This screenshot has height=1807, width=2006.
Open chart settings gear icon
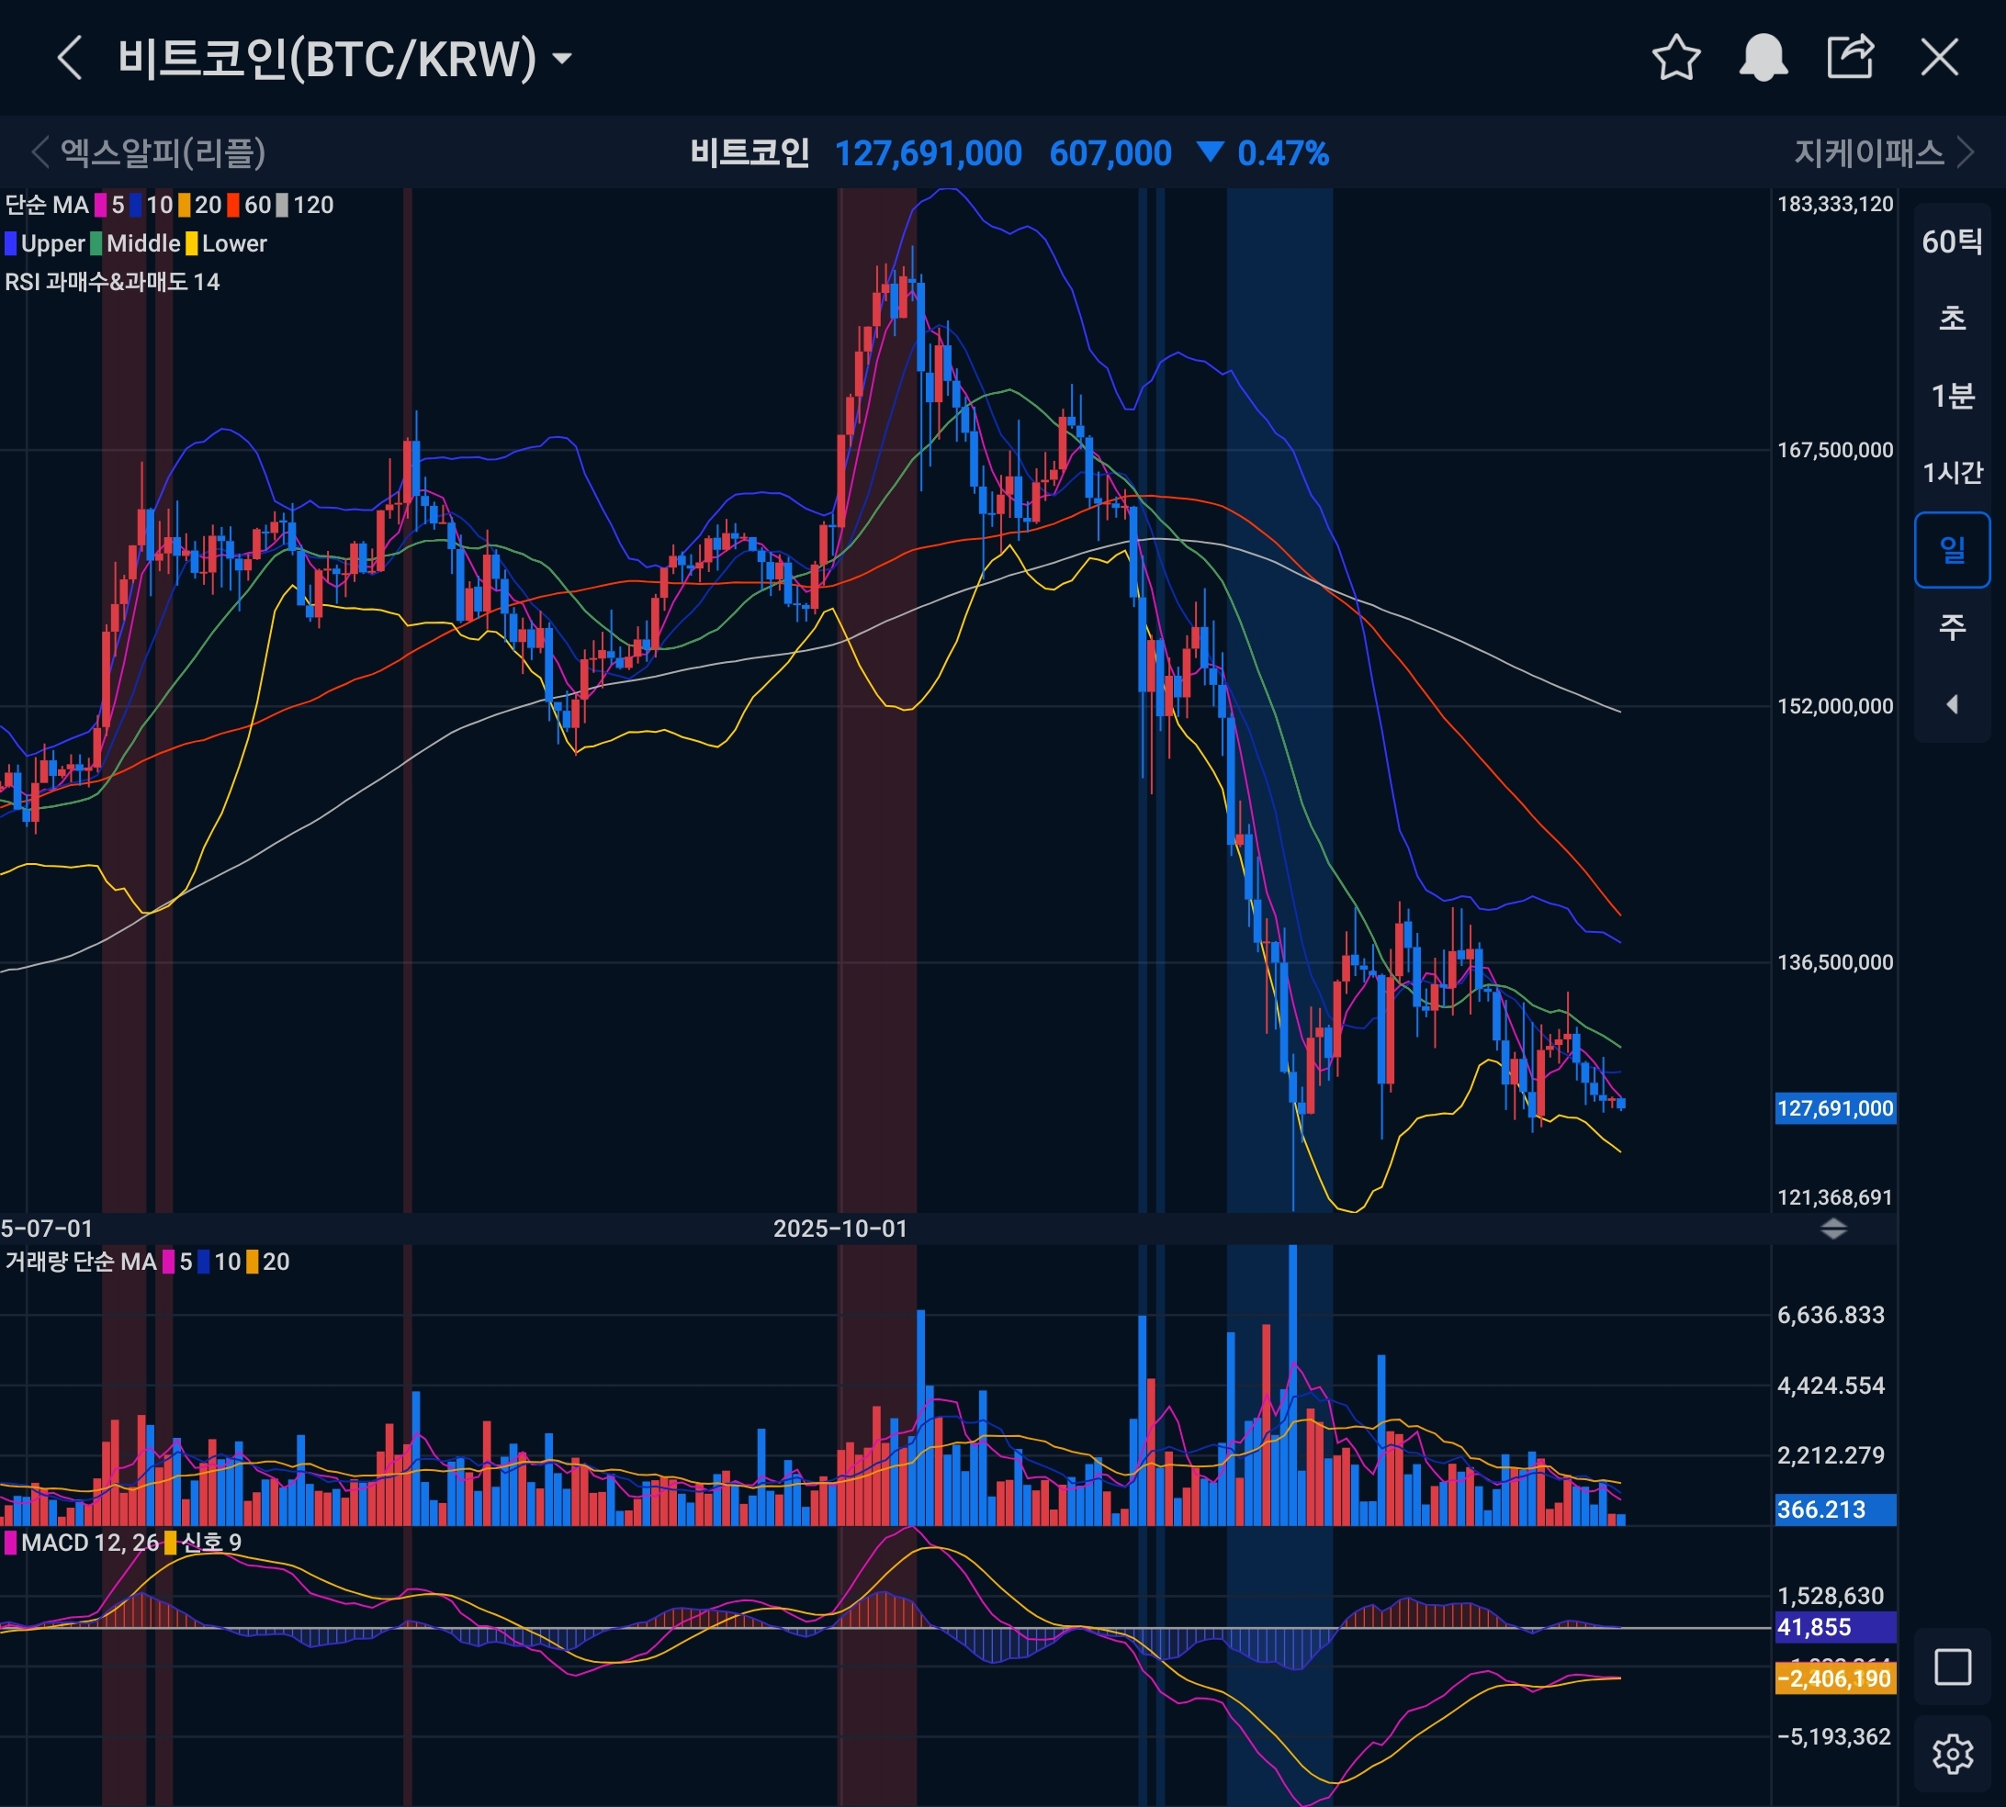[x=1953, y=1755]
